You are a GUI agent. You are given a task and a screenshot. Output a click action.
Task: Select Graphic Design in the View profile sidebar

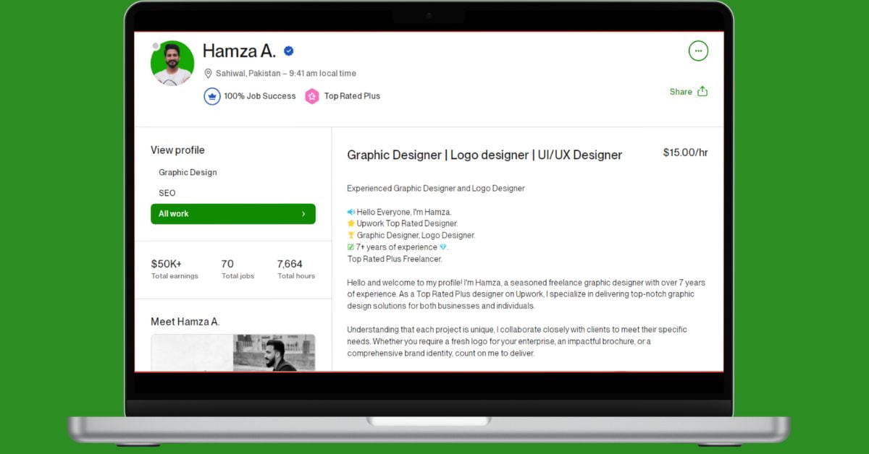187,172
